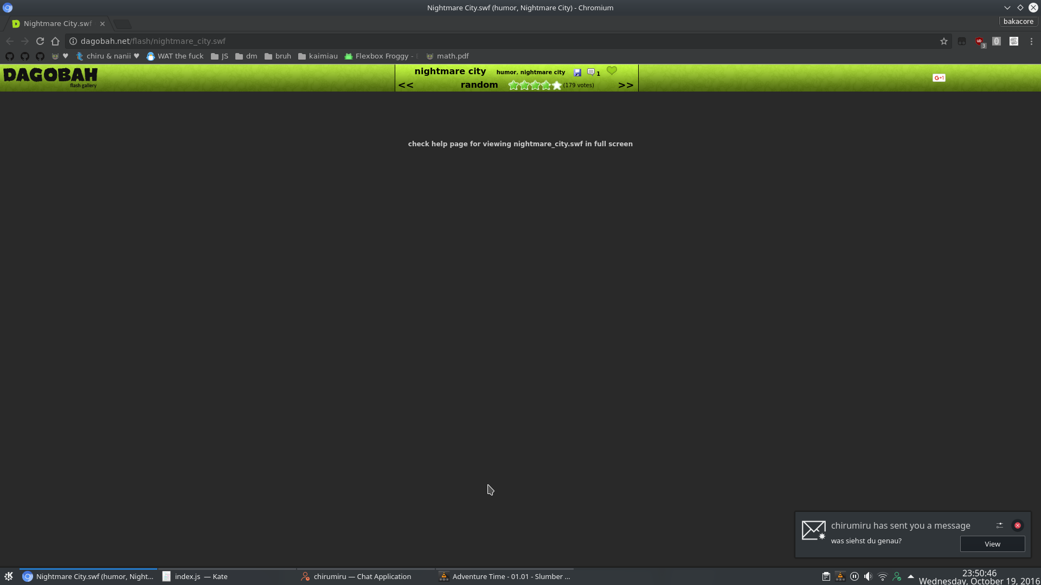Go to browser home page

coord(55,41)
